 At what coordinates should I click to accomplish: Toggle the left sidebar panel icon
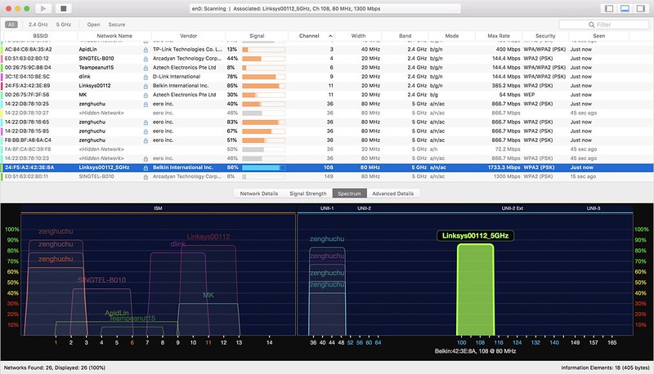click(x=609, y=8)
